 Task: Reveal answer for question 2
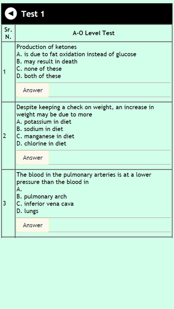coord(33,158)
